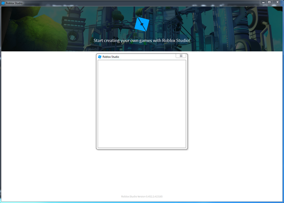Maximize the main Roblox Studio window
Screen dimensions: 284x203
pos(269,2)
